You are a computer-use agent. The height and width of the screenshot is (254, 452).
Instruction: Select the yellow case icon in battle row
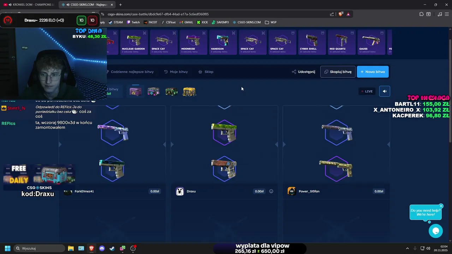pyautogui.click(x=189, y=92)
